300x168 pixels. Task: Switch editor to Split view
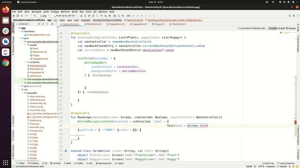(281, 28)
